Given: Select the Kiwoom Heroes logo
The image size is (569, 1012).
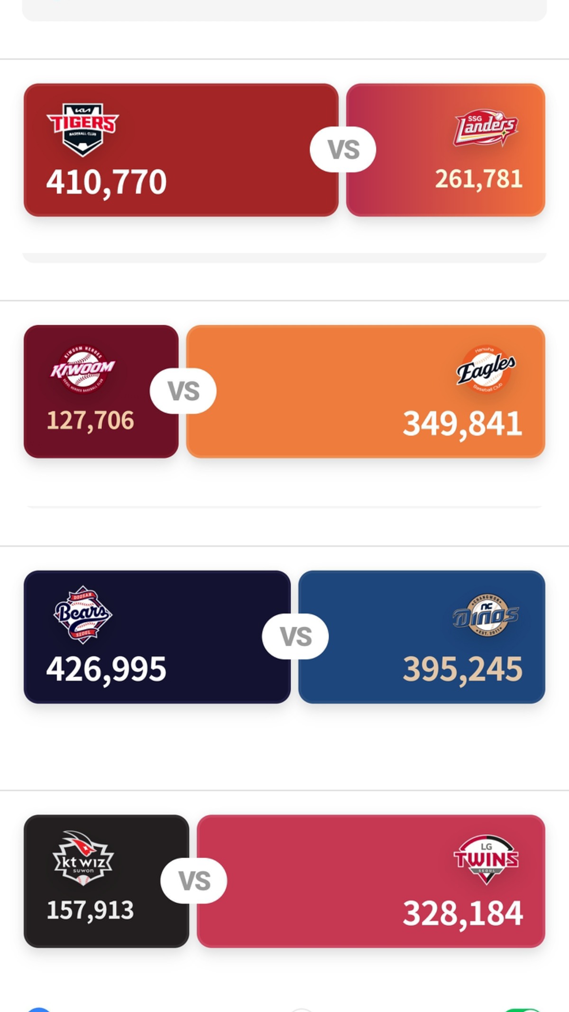Looking at the screenshot, I should click(x=83, y=369).
